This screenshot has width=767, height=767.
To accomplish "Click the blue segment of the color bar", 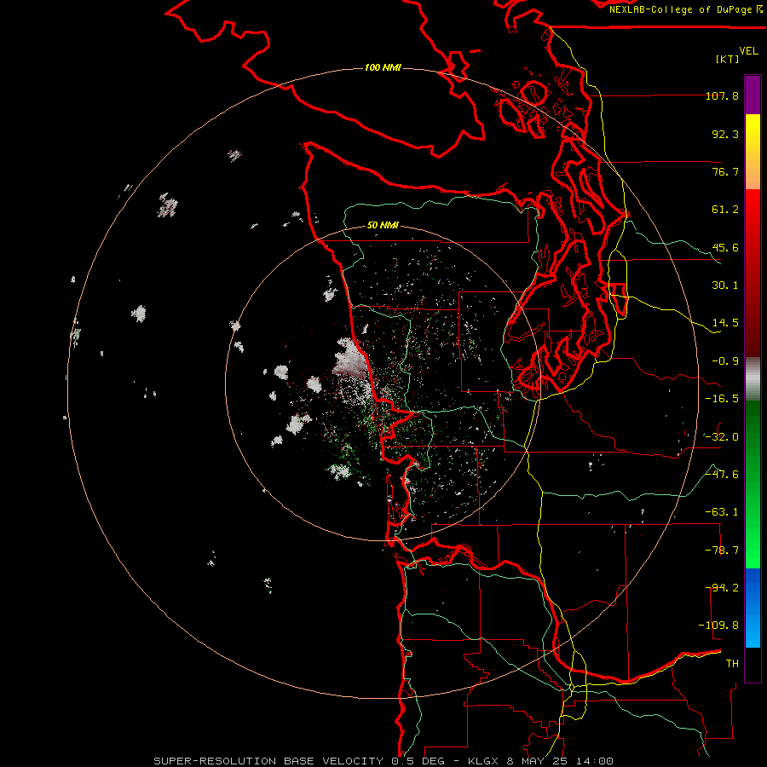I will [753, 608].
